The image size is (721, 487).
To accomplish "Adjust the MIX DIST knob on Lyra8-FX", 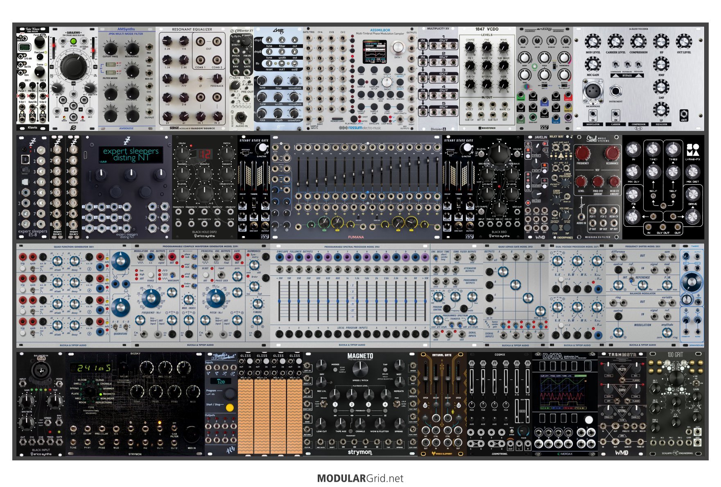I will [x=692, y=172].
